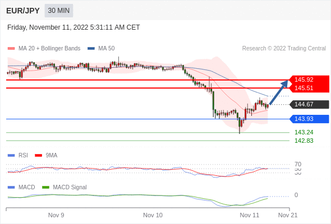Click the 9MA red legend marker
The image size is (331, 224).
(x=38, y=156)
